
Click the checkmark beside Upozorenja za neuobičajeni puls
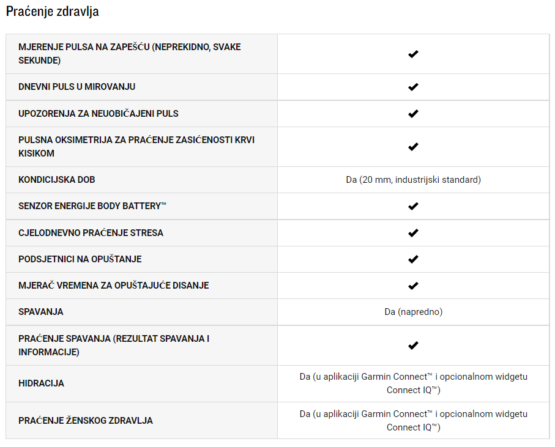pyautogui.click(x=413, y=114)
